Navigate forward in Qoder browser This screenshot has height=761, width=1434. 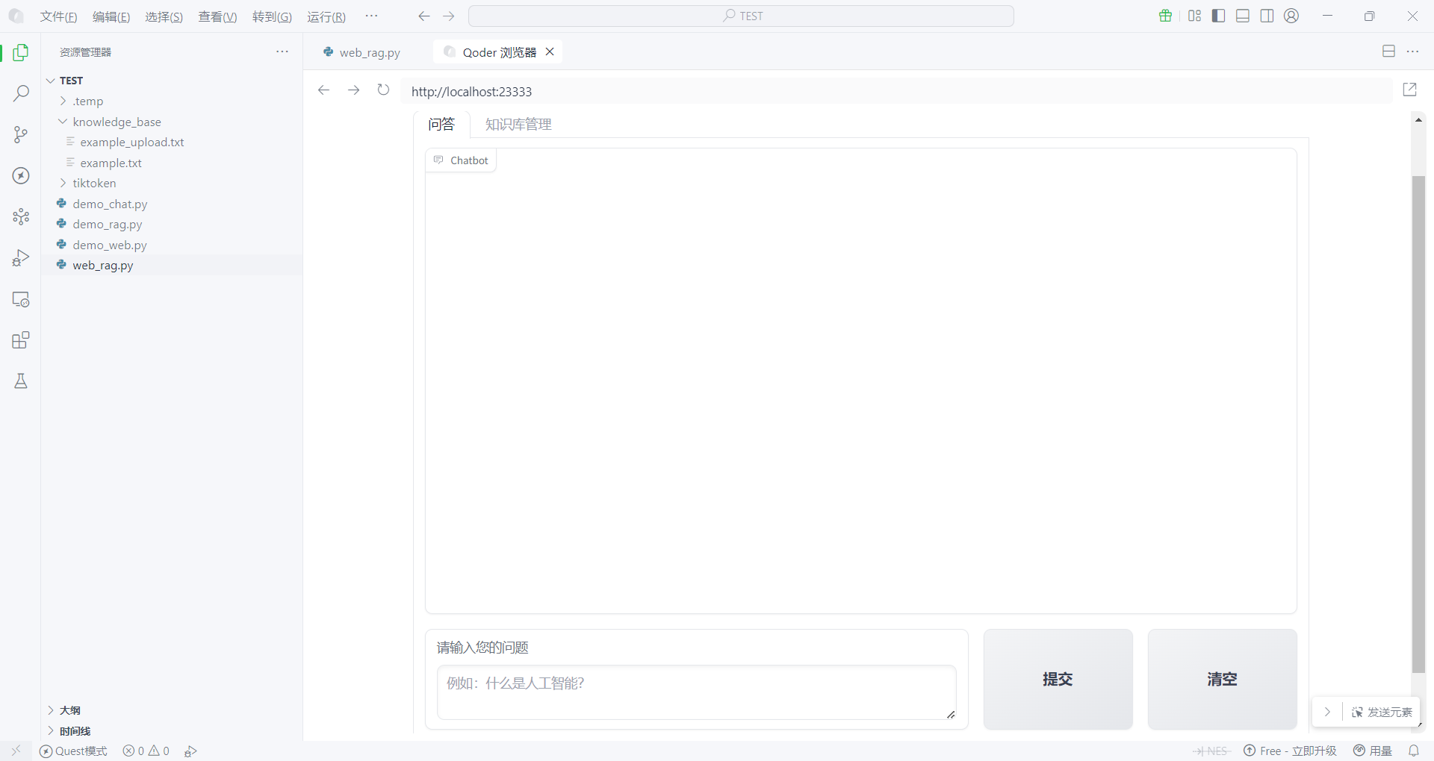click(x=353, y=90)
